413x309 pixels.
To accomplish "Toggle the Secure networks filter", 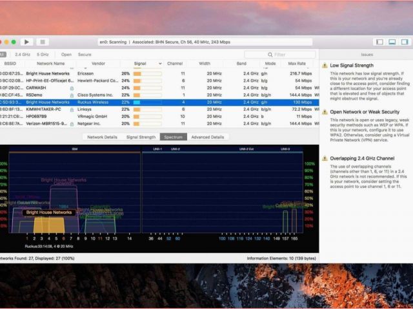I will pos(85,55).
